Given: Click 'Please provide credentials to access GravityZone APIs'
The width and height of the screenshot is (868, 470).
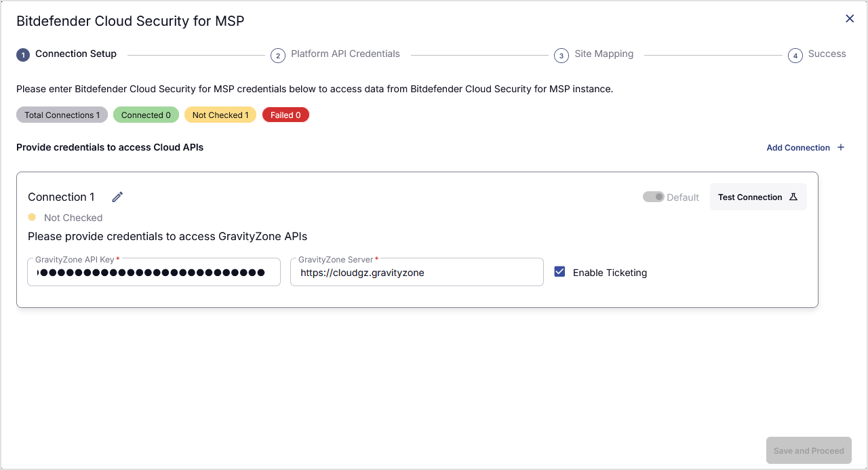Looking at the screenshot, I should click(167, 237).
